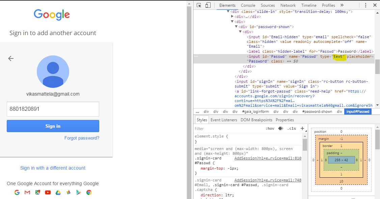Open AddSession source link at line 748

click(x=268, y=180)
